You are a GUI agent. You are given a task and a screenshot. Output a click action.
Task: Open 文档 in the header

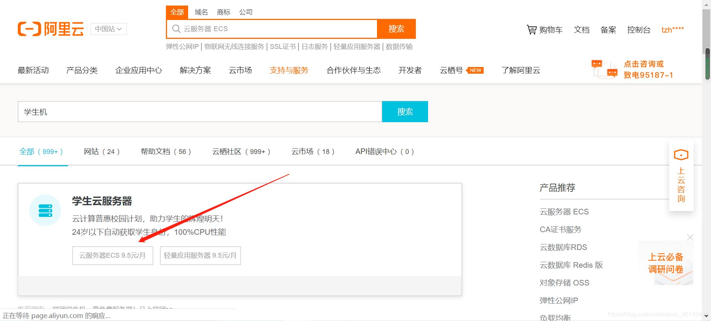coord(581,30)
